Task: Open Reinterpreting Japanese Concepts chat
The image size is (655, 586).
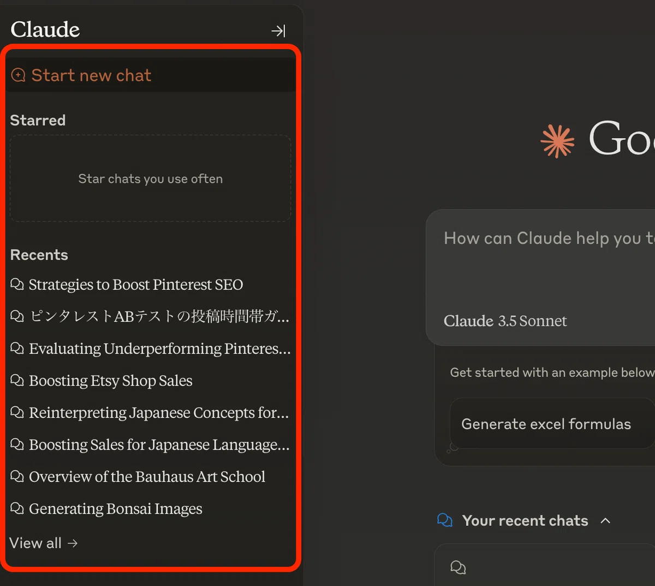Action: tap(159, 413)
